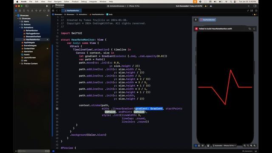Open the Product menu
This screenshot has width=272, height=153.
75,2
